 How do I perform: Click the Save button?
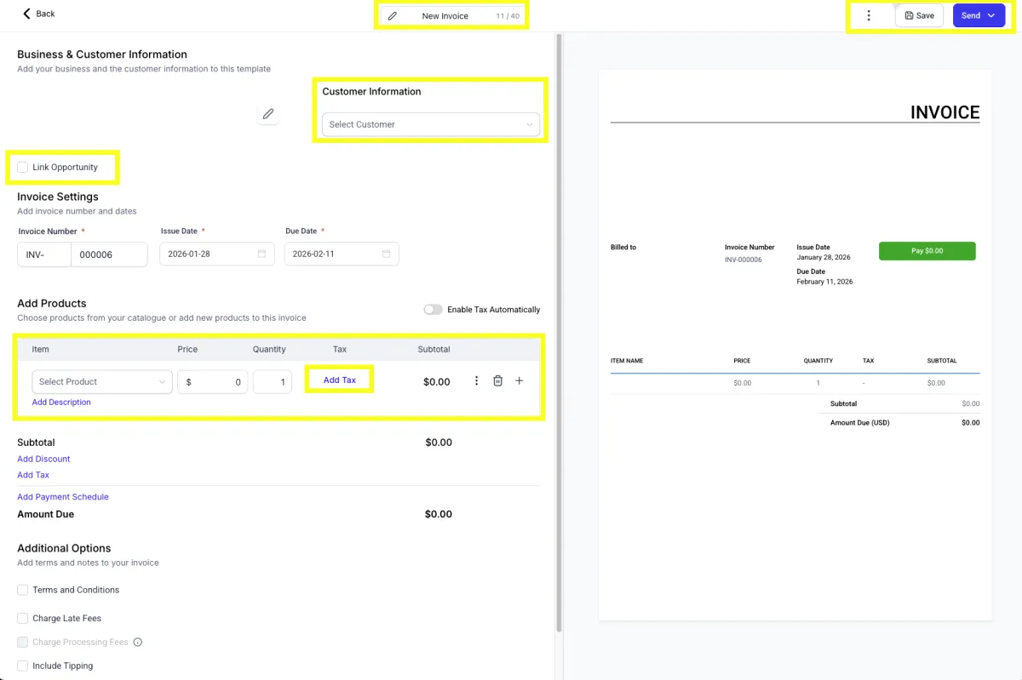(x=919, y=15)
